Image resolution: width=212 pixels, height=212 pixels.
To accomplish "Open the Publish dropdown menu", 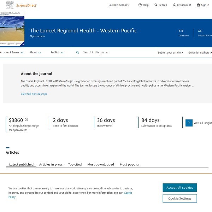I will pyautogui.click(x=57, y=52).
